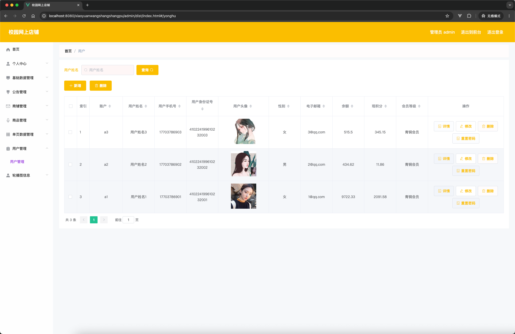Click the 基础数据管理 monitor icon
The height and width of the screenshot is (334, 515).
tap(8, 78)
